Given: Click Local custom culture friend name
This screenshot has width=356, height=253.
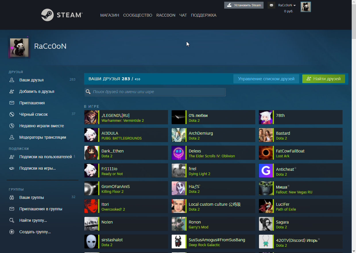Looking at the screenshot, I should click(214, 204).
